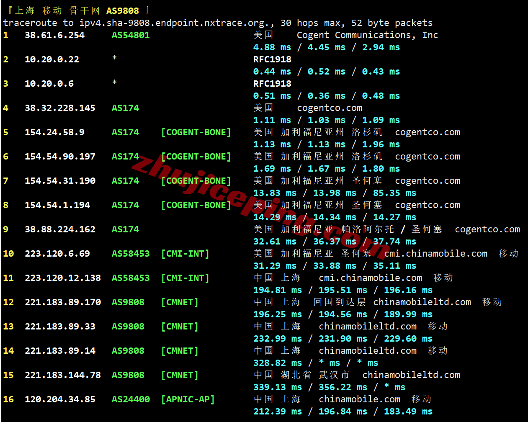
Task: Click the 194.81 ms latency value
Action: (x=278, y=290)
